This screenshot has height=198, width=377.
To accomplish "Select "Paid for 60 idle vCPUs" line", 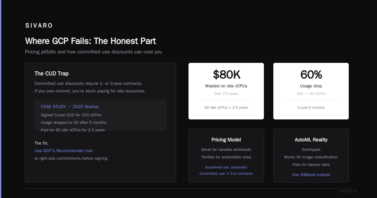I will (73, 130).
